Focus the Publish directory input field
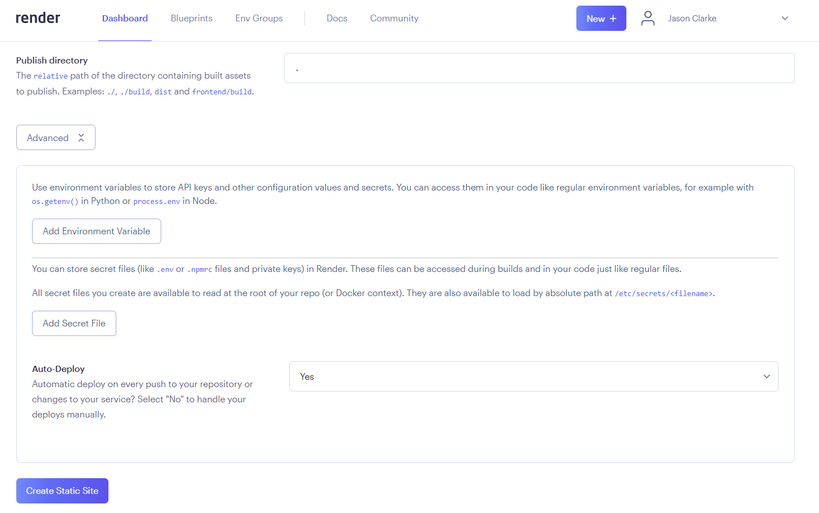Screen dimensions: 819x513 [539, 68]
